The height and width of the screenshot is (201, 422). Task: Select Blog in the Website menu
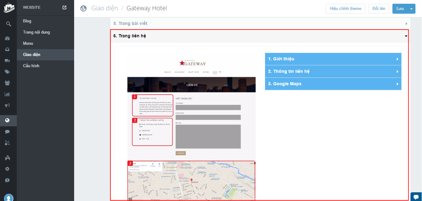27,21
